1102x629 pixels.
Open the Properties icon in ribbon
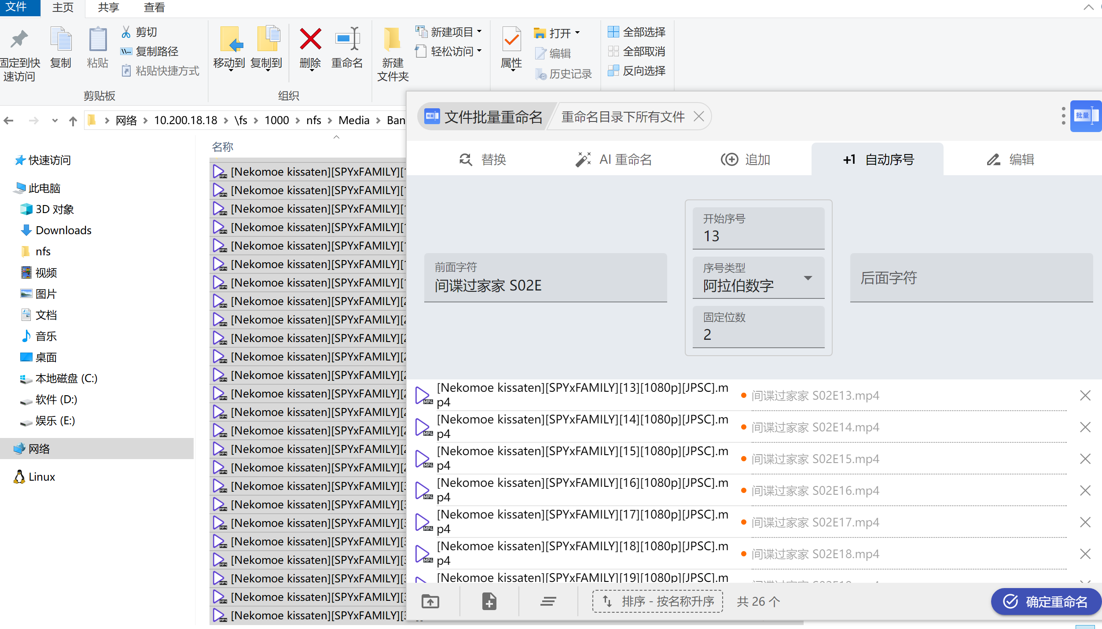coord(511,40)
